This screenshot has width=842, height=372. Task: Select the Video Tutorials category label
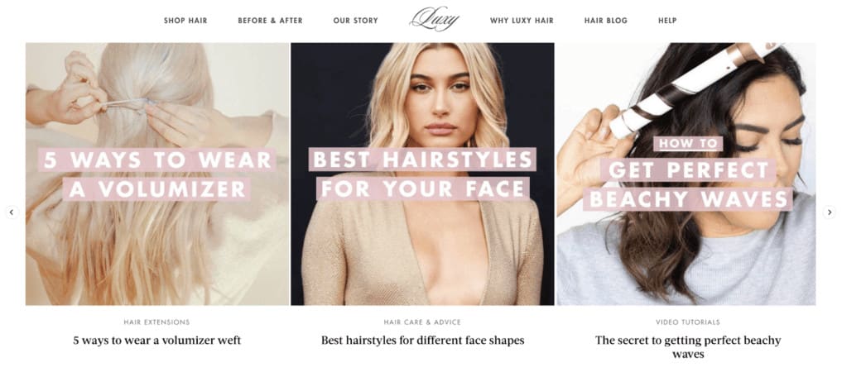click(x=688, y=322)
